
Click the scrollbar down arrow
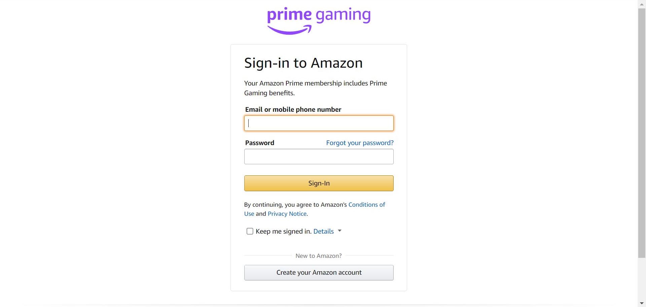(642, 303)
